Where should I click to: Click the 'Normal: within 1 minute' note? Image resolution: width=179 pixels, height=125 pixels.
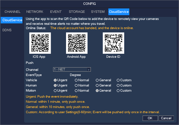pyautogui.click(x=55, y=102)
